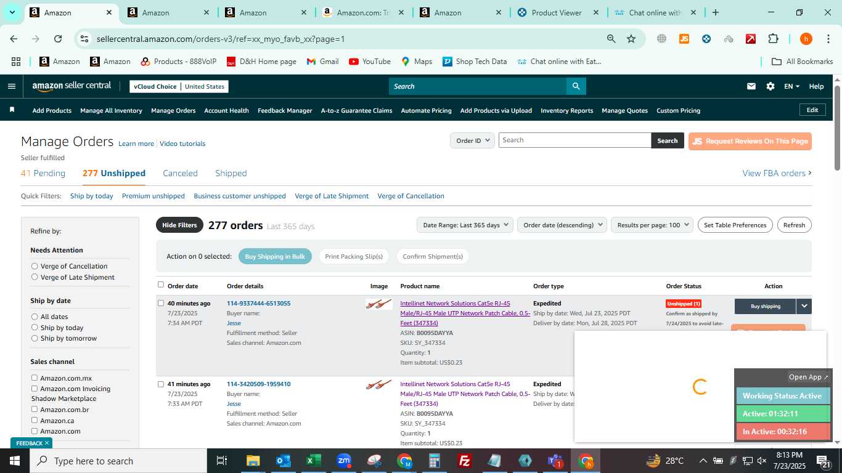
Task: Select the Verge of Late Shipment radio button
Action: [x=35, y=277]
